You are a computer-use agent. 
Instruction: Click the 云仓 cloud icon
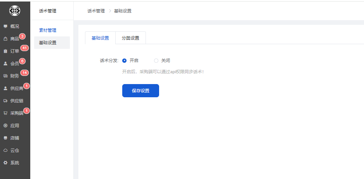click(5, 150)
